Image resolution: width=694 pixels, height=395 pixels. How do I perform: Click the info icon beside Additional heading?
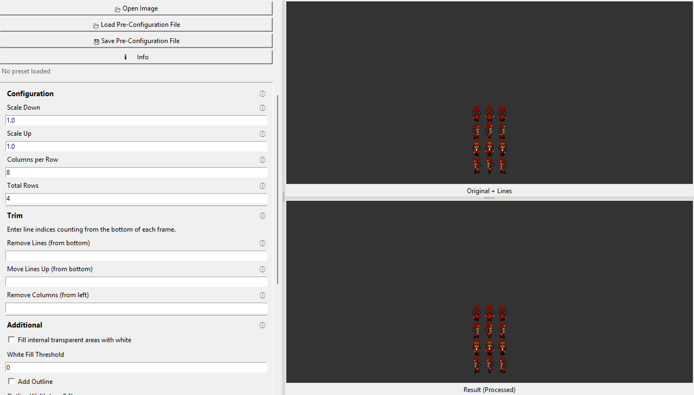(262, 325)
